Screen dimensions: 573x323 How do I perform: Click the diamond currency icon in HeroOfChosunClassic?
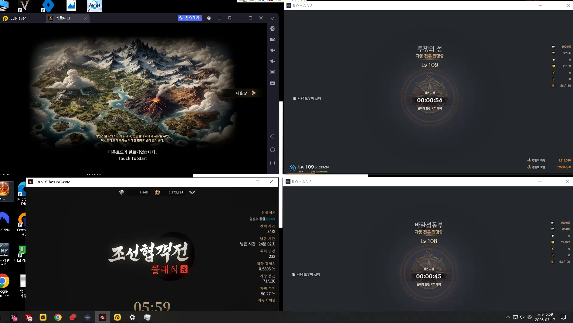(122, 192)
